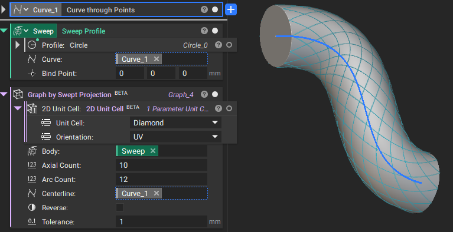453x232 pixels.
Task: Click help icon on Profile Circle row
Action: coord(219,45)
